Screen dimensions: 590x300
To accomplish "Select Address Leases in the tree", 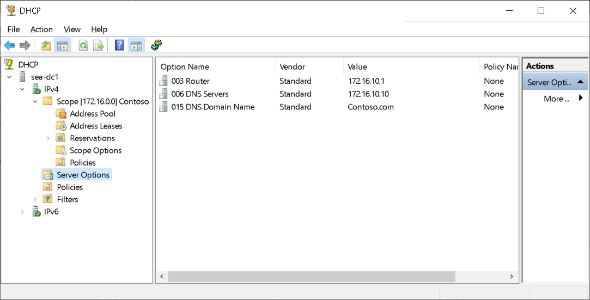I will [x=96, y=126].
